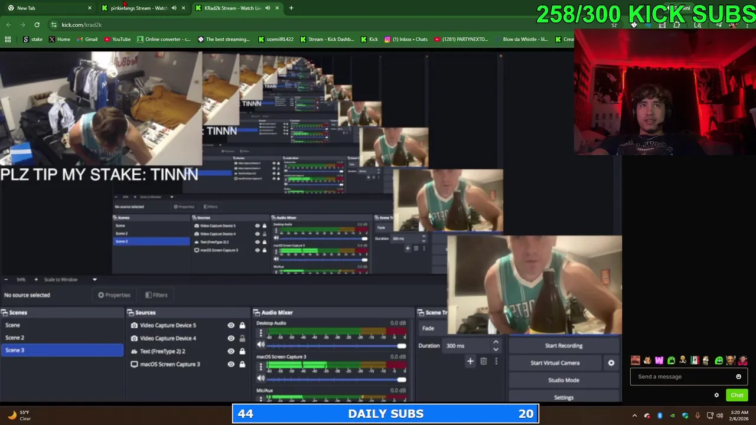Screen dimensions: 756x425
Task: Toggle visibility of macOS Screen Capture 3
Action: [x=231, y=364]
